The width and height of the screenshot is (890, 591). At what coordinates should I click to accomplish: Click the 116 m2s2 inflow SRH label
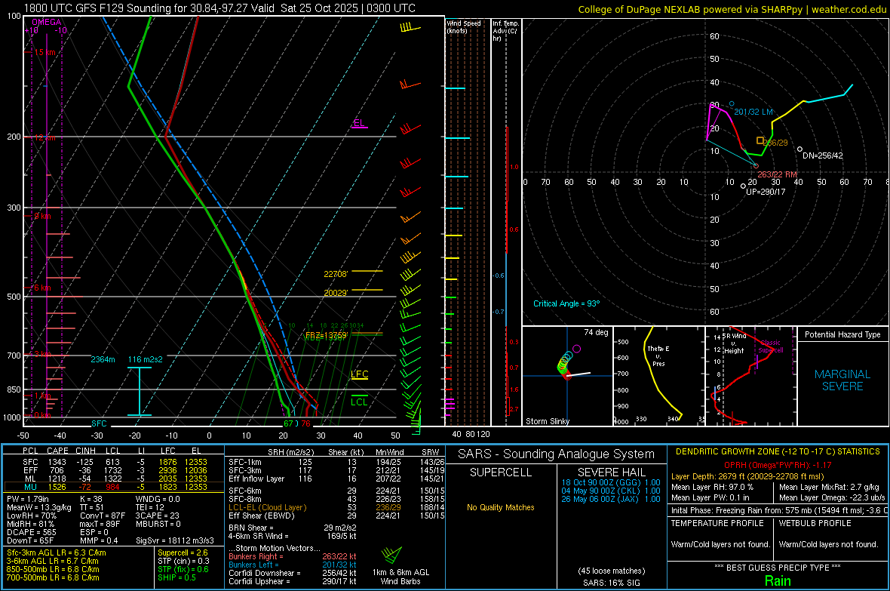pyautogui.click(x=146, y=359)
